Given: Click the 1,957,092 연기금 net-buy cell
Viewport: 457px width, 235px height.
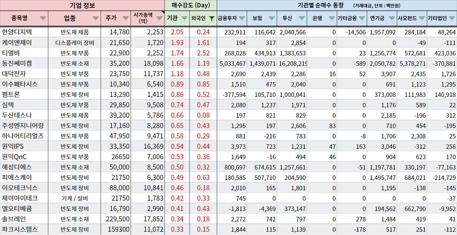Looking at the screenshot, I should pos(382,32).
